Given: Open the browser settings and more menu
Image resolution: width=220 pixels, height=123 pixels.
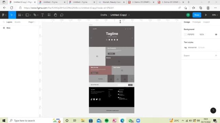Looking at the screenshot, I should (216, 8).
